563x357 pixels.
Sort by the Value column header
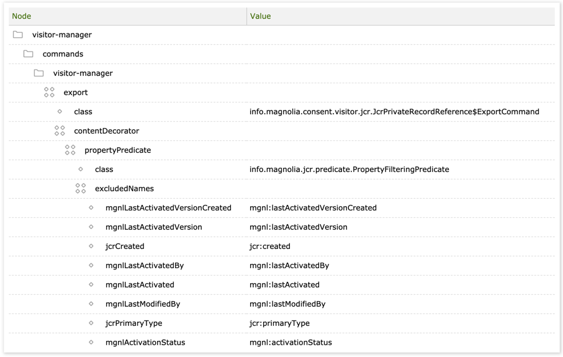tap(260, 16)
